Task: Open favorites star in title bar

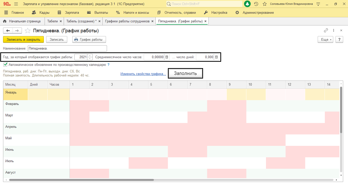Action: tap(265, 4)
